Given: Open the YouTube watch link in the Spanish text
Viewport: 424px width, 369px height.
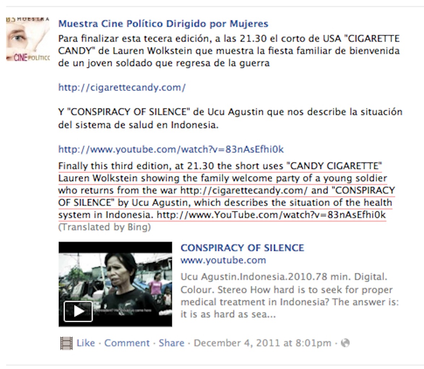Looking at the screenshot, I should 171,149.
